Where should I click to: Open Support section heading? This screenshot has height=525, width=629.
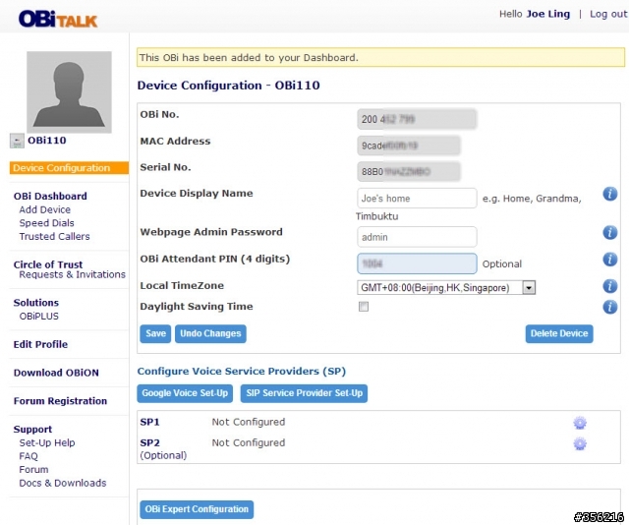pyautogui.click(x=32, y=429)
